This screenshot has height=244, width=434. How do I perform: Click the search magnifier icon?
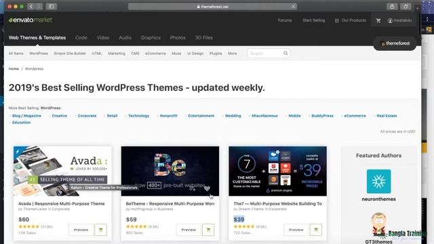tap(285, 53)
